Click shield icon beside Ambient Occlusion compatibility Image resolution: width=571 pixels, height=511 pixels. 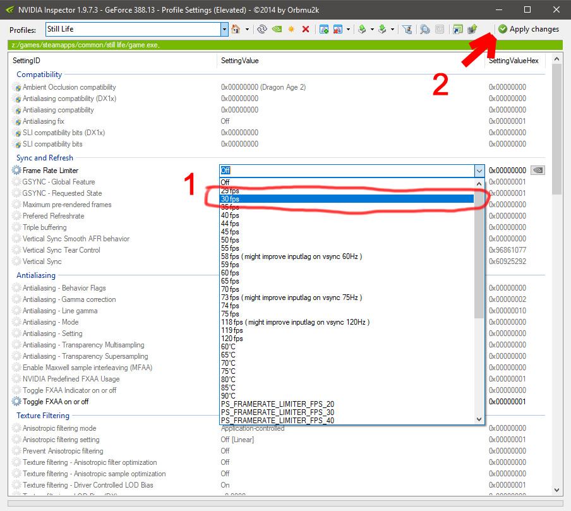point(18,87)
